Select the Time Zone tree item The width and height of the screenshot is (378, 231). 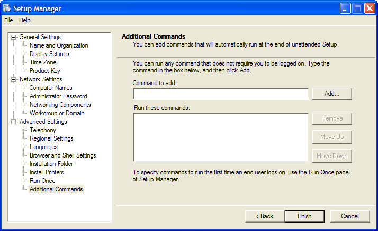pos(43,62)
